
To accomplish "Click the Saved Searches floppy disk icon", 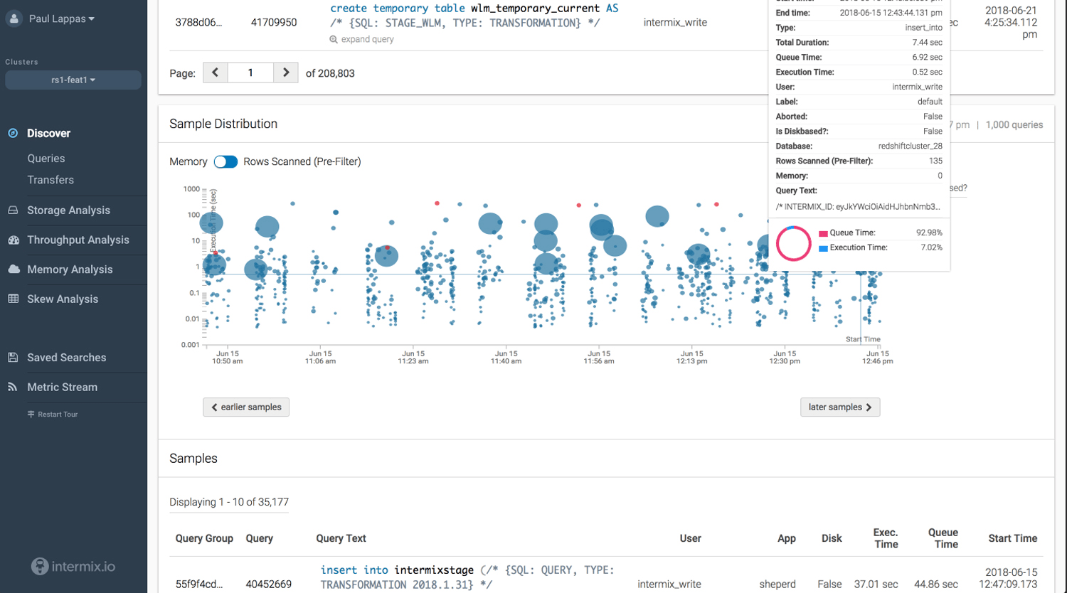I will [13, 358].
